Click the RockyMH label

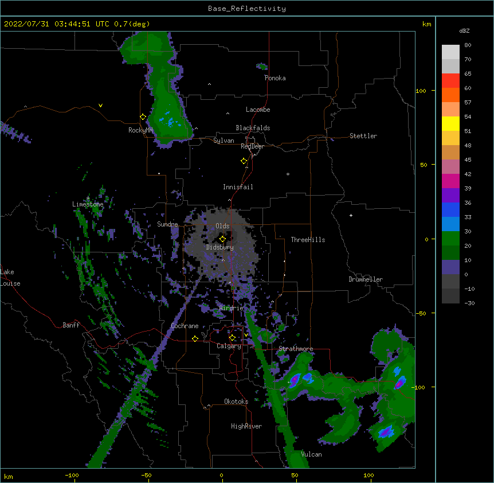(140, 130)
